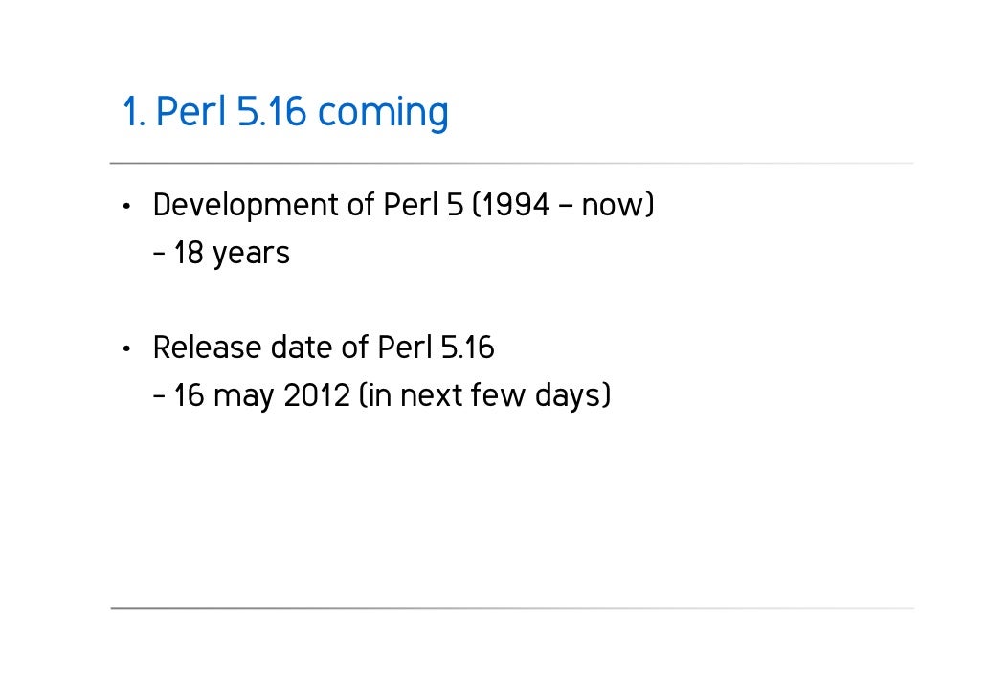Click the dash before "16 may 2012"
The height and width of the screenshot is (697, 986).
159,396
